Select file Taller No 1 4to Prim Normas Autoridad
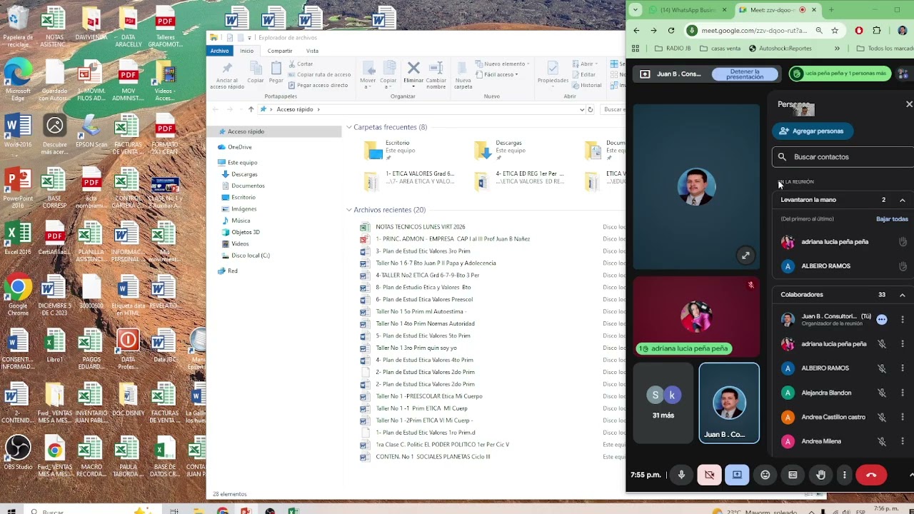 [425, 324]
